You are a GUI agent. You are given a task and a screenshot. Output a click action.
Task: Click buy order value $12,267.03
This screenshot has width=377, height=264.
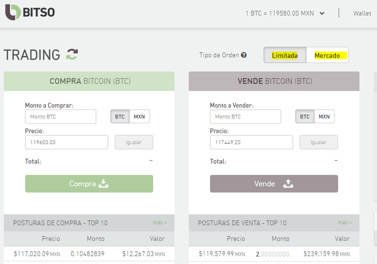(144, 253)
